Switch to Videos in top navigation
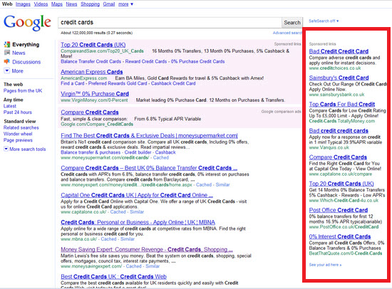Viewport: 392px width, 289px height. [41, 4]
